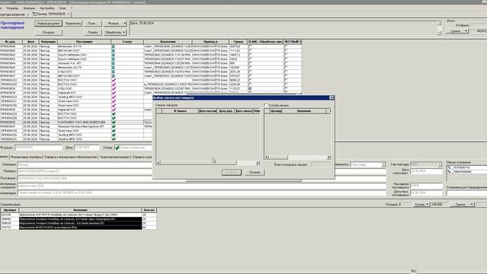Viewport: 487px width, 274px height.
Task: Click left scroll arrow under Список заказов
Action: point(158,162)
